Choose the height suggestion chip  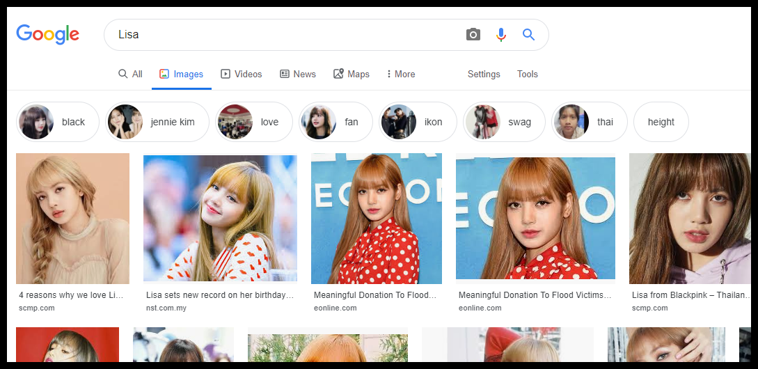(661, 122)
